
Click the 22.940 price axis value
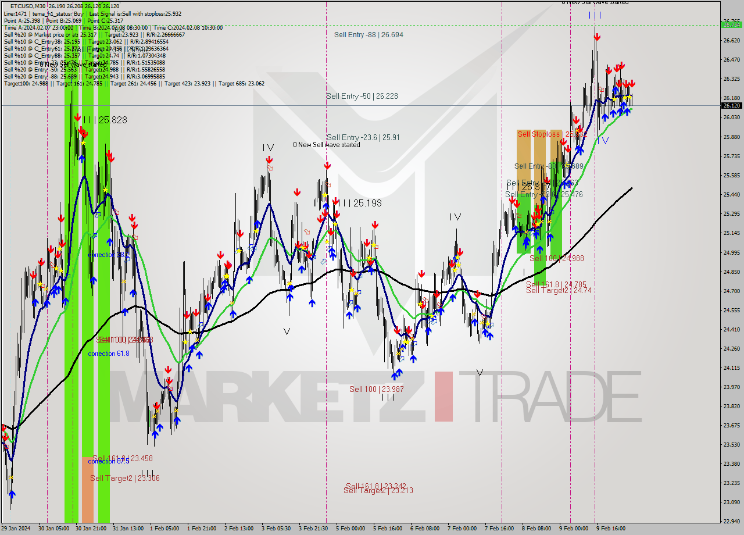point(731,521)
